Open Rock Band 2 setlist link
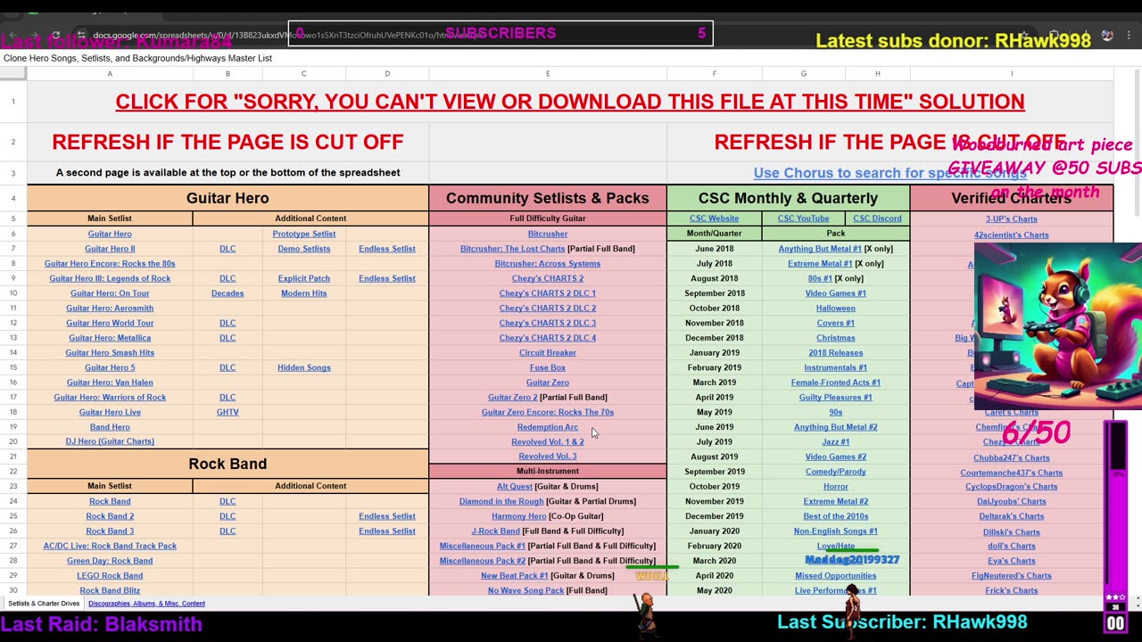The image size is (1142, 642). 110,516
